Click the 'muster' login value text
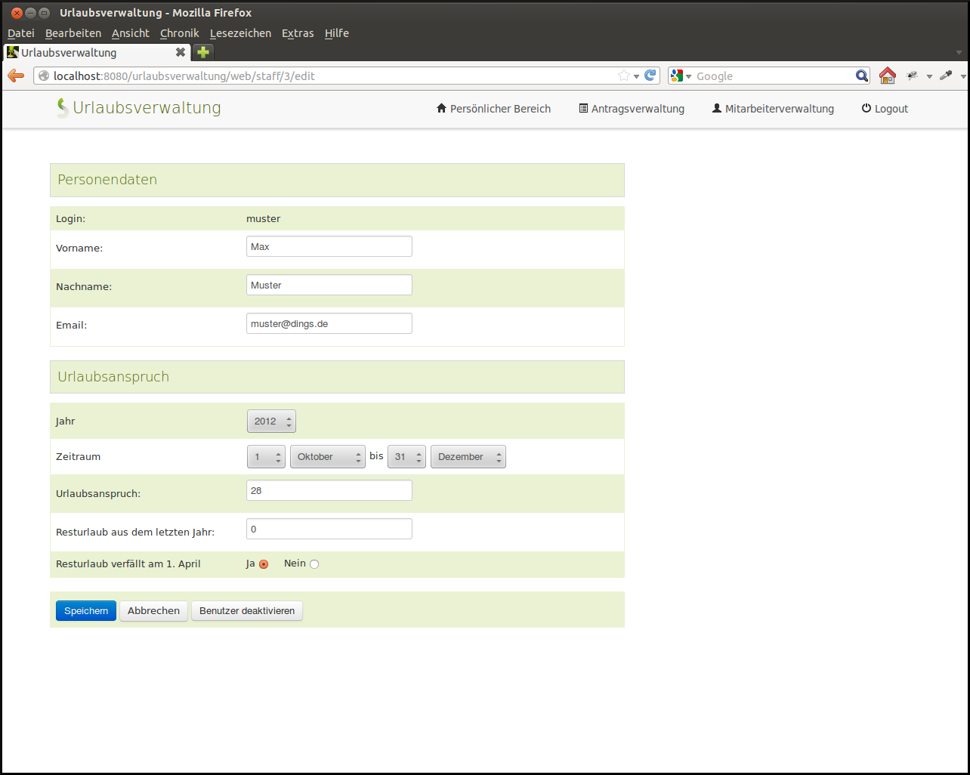 click(263, 218)
